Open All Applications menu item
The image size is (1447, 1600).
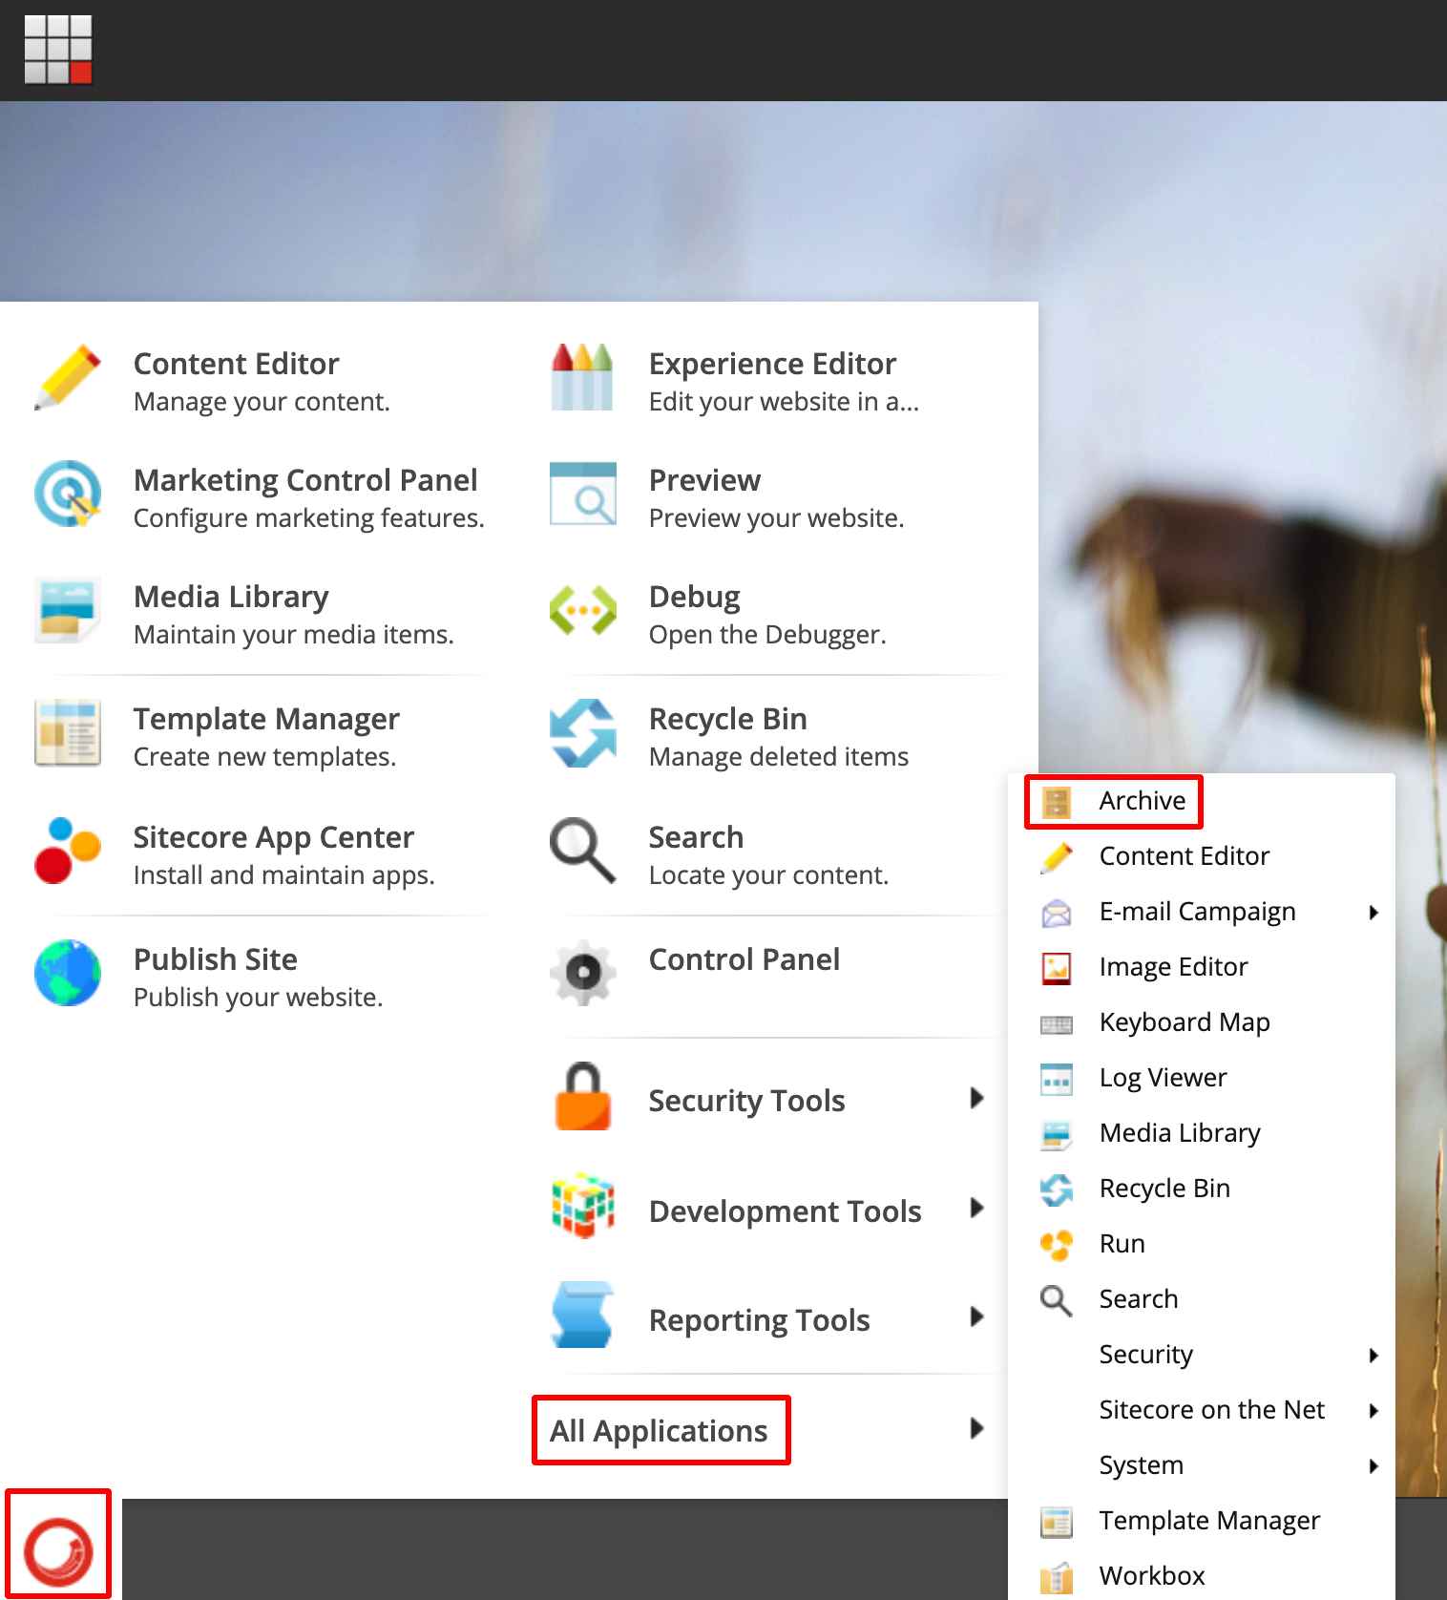659,1430
